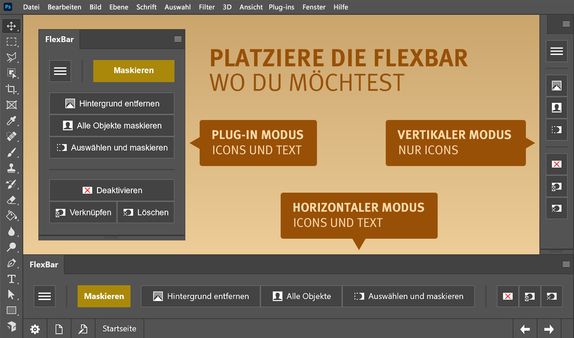
Task: Open hamburger menu in horizontal FlexBar
Action: click(x=44, y=296)
